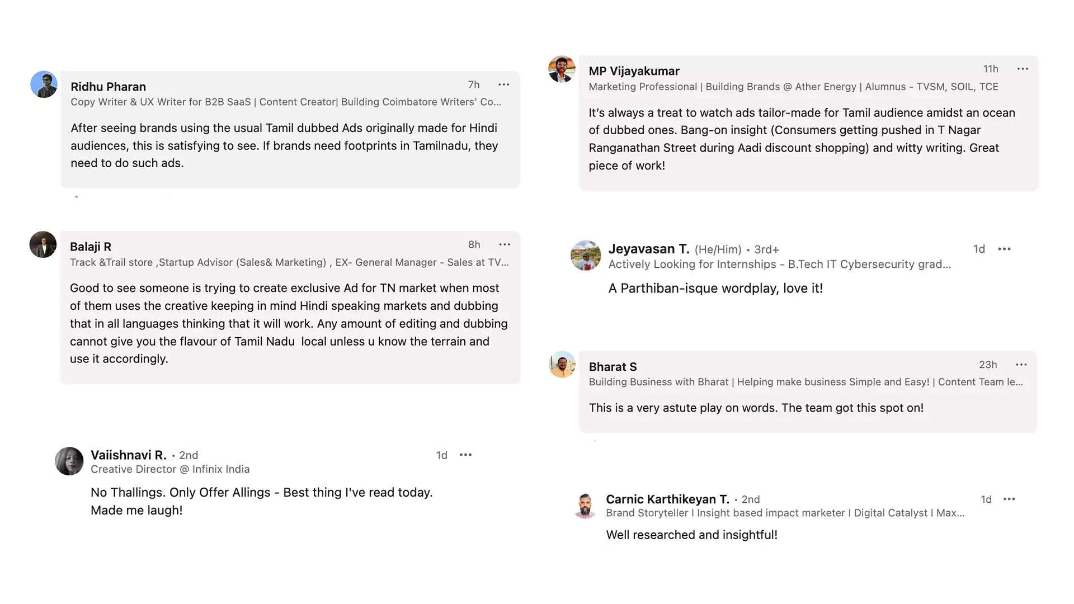Visit Vaiishnavi R.'s profile by name
The width and height of the screenshot is (1074, 604).
click(x=128, y=455)
